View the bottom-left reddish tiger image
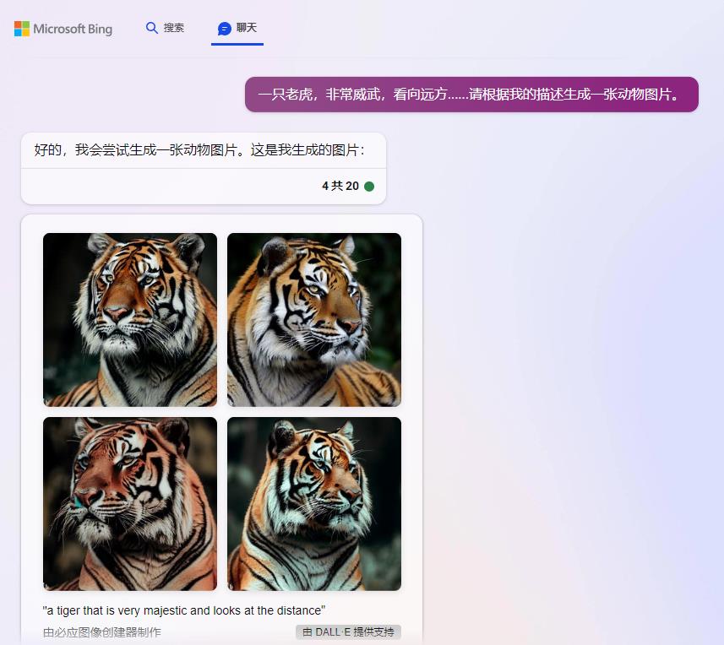 tap(130, 504)
